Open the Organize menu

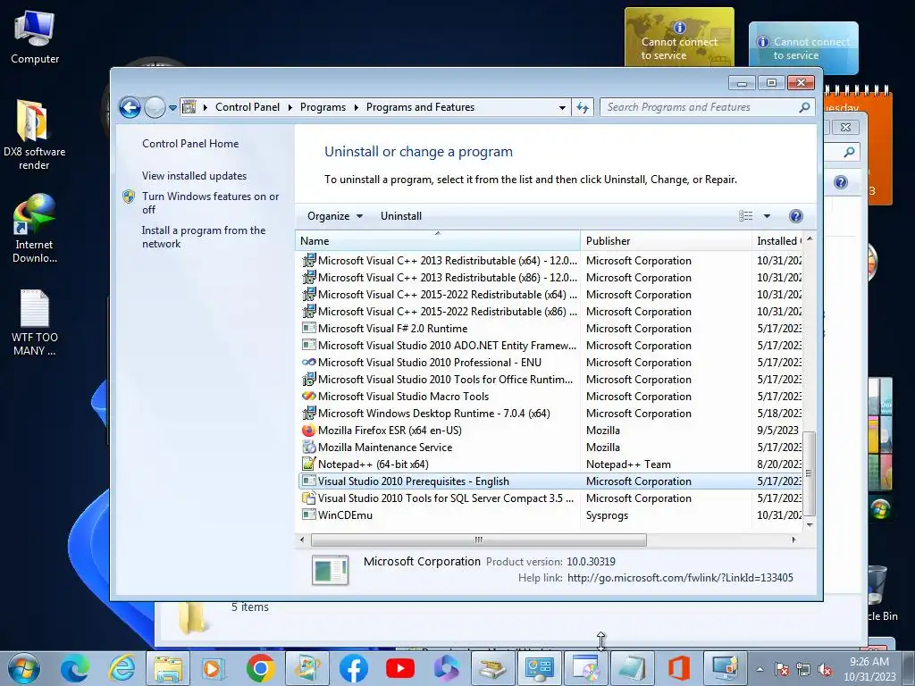335,216
